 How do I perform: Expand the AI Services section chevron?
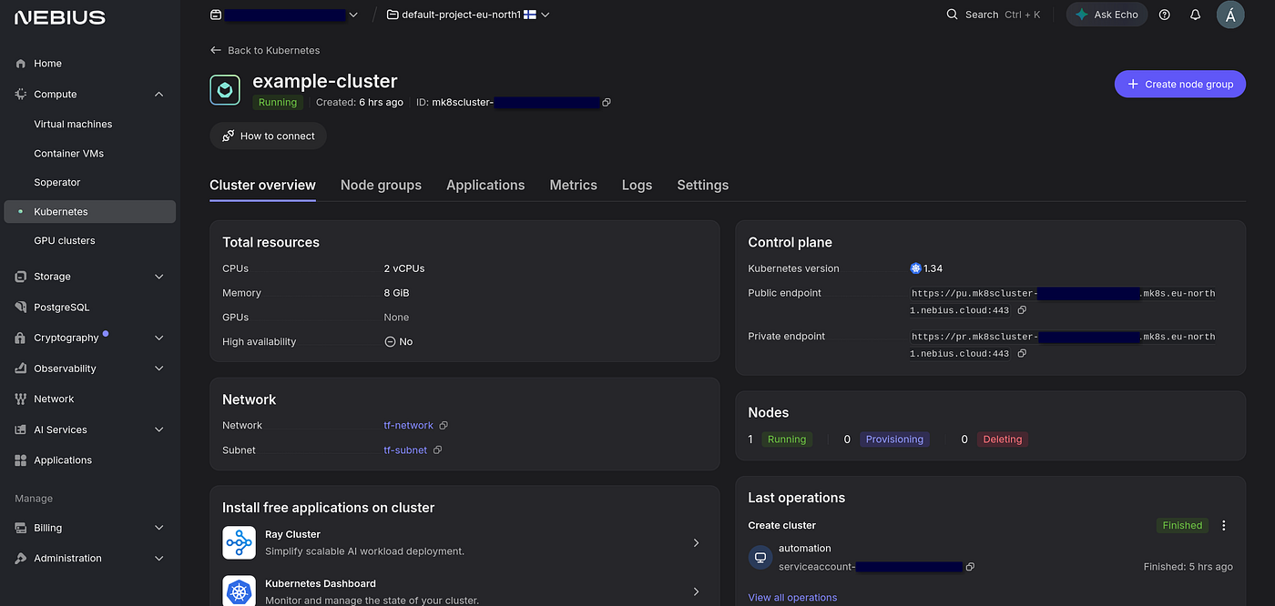pos(159,429)
